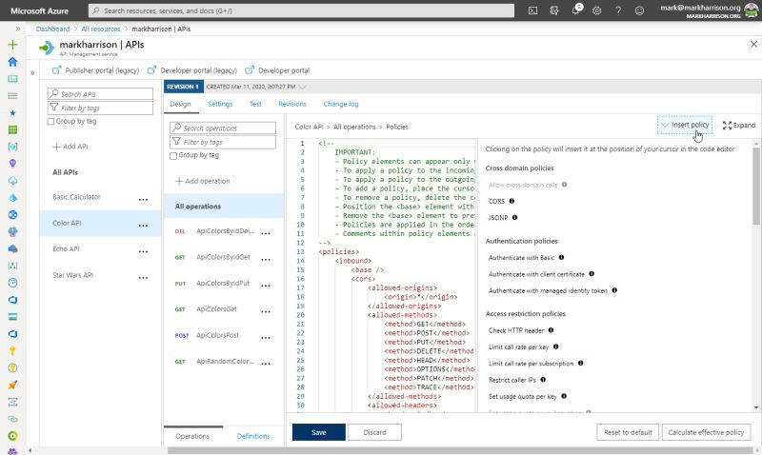Open the Change log tab
The height and width of the screenshot is (455, 762).
[x=341, y=104]
